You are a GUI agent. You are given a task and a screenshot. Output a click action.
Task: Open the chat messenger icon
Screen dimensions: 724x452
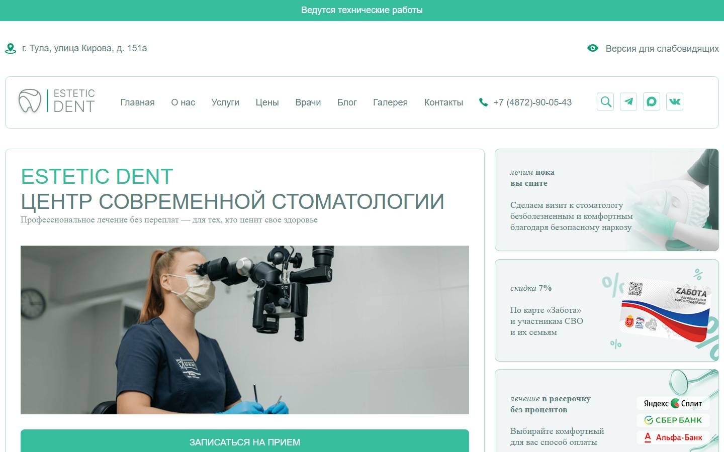[652, 102]
